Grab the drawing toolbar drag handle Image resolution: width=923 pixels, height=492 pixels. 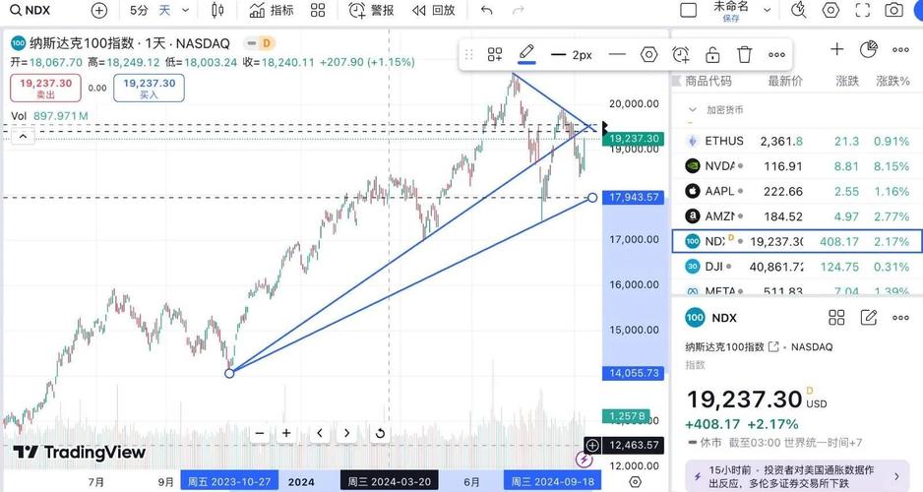(469, 55)
